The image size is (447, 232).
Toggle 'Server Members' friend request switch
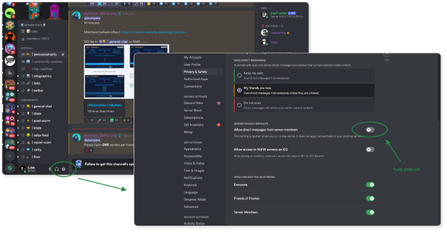tap(370, 212)
